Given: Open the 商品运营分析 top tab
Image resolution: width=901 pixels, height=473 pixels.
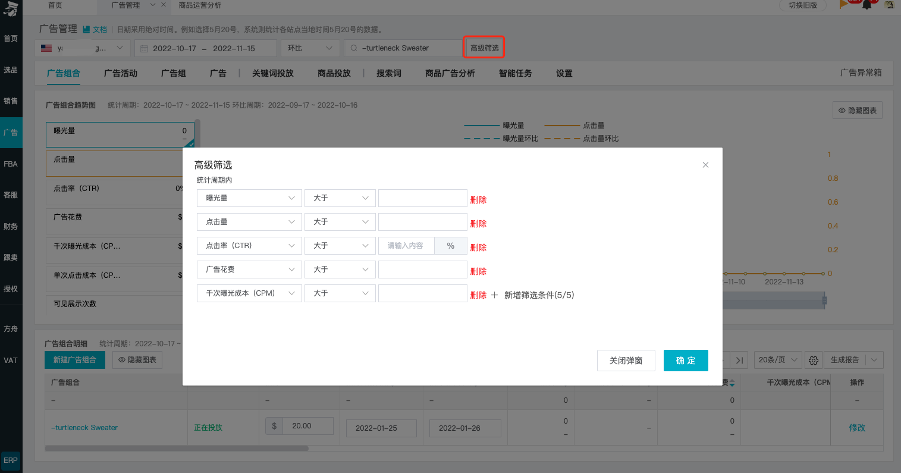Looking at the screenshot, I should pos(200,5).
